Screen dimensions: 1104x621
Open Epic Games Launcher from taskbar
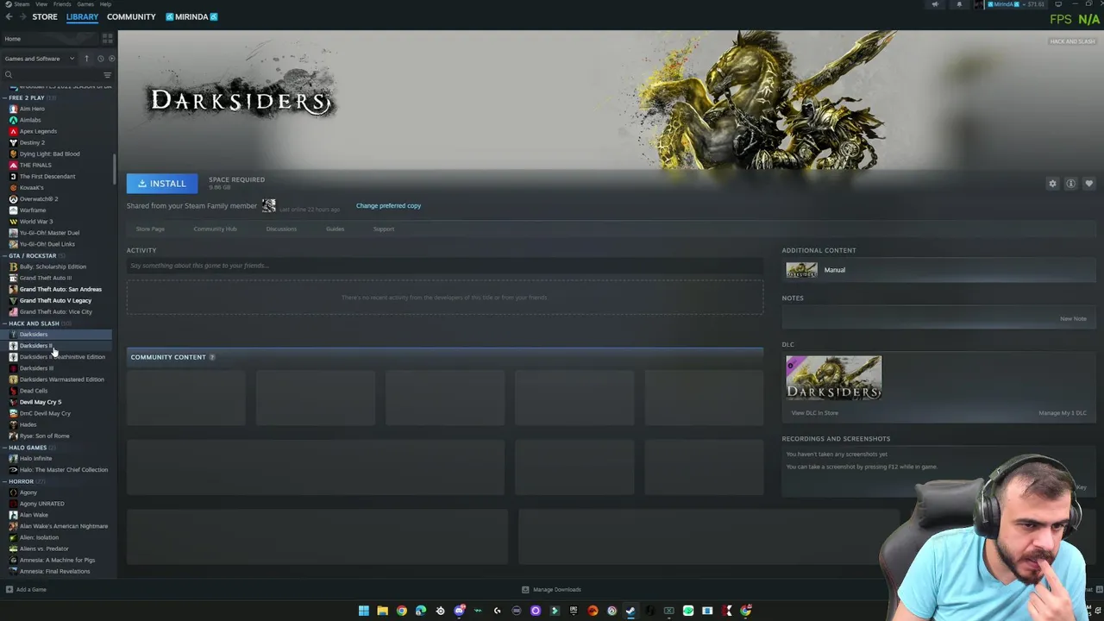coord(574,611)
